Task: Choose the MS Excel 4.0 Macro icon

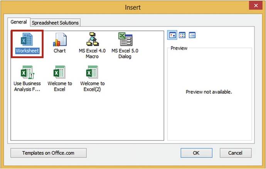Action: tap(93, 40)
